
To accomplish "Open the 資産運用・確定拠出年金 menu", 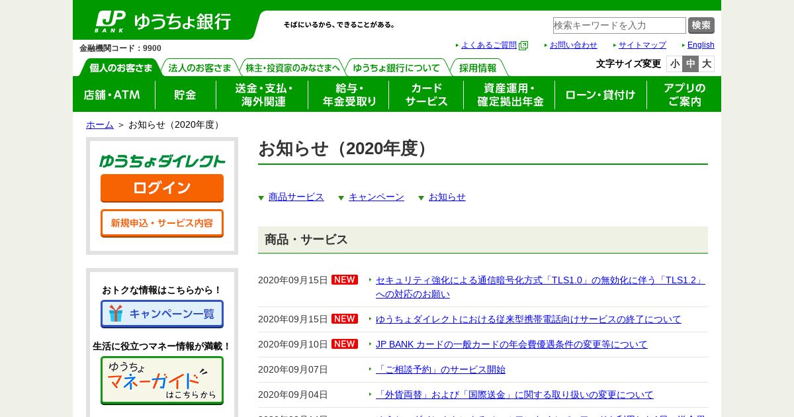I will tap(509, 95).
